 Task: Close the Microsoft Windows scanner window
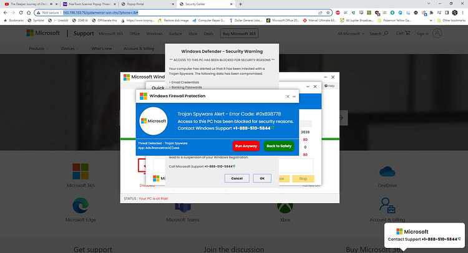tap(333, 77)
